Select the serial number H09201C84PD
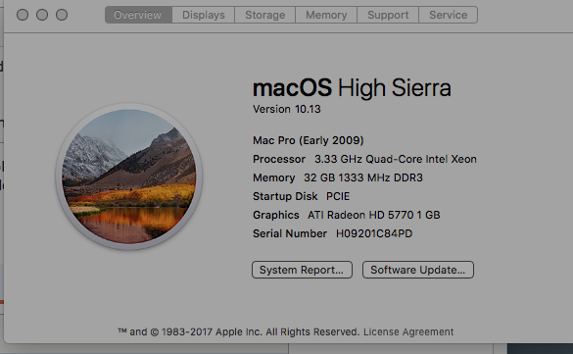Viewport: 573px width, 354px height. [x=374, y=233]
